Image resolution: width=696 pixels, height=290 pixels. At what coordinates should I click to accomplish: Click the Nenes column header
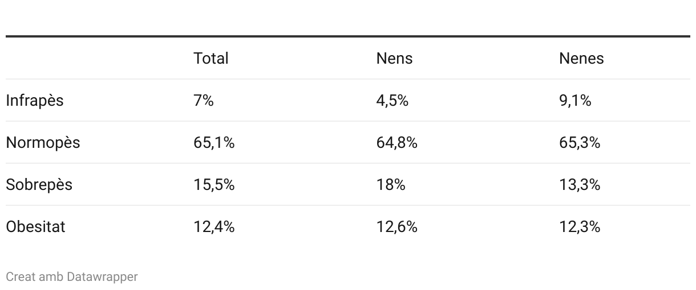(581, 59)
